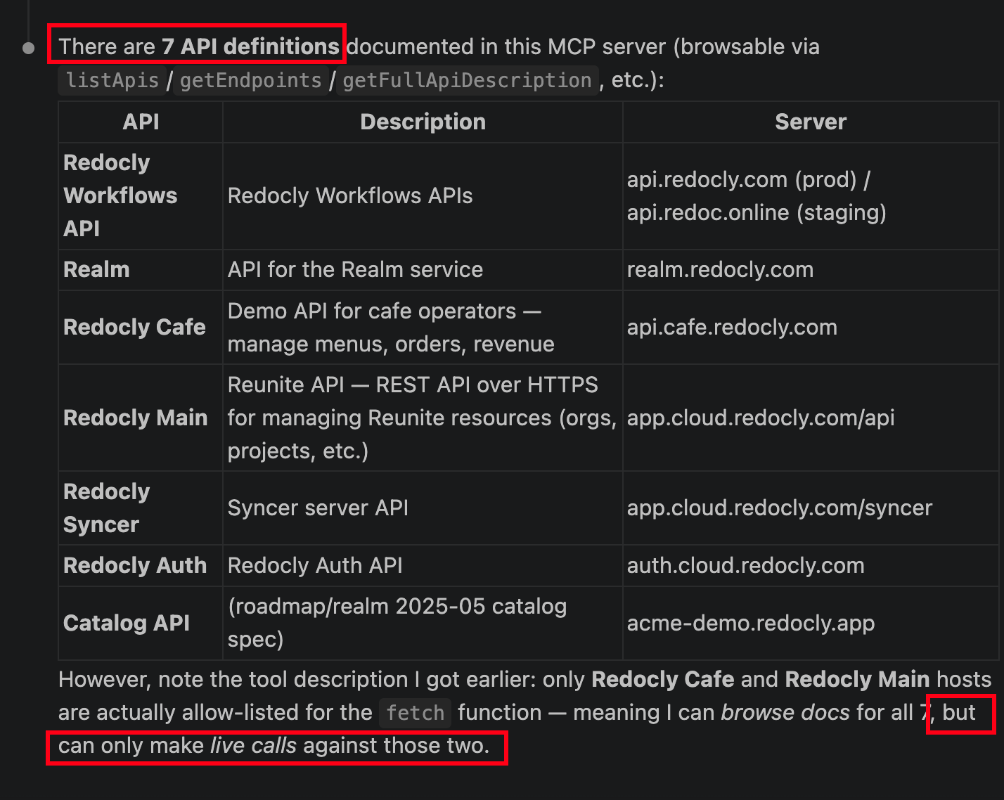Click the 'Syncer server API' description cell
Image resolution: width=1004 pixels, height=800 pixels.
tap(423, 508)
